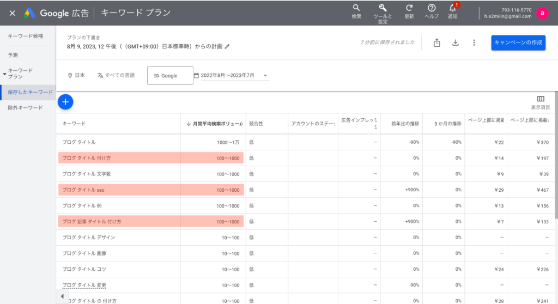The height and width of the screenshot is (304, 558).
Task: Add keywords with the blue plus button
Action: pyautogui.click(x=65, y=102)
